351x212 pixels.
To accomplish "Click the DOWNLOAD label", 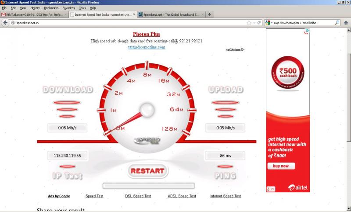I will pyautogui.click(x=68, y=90).
